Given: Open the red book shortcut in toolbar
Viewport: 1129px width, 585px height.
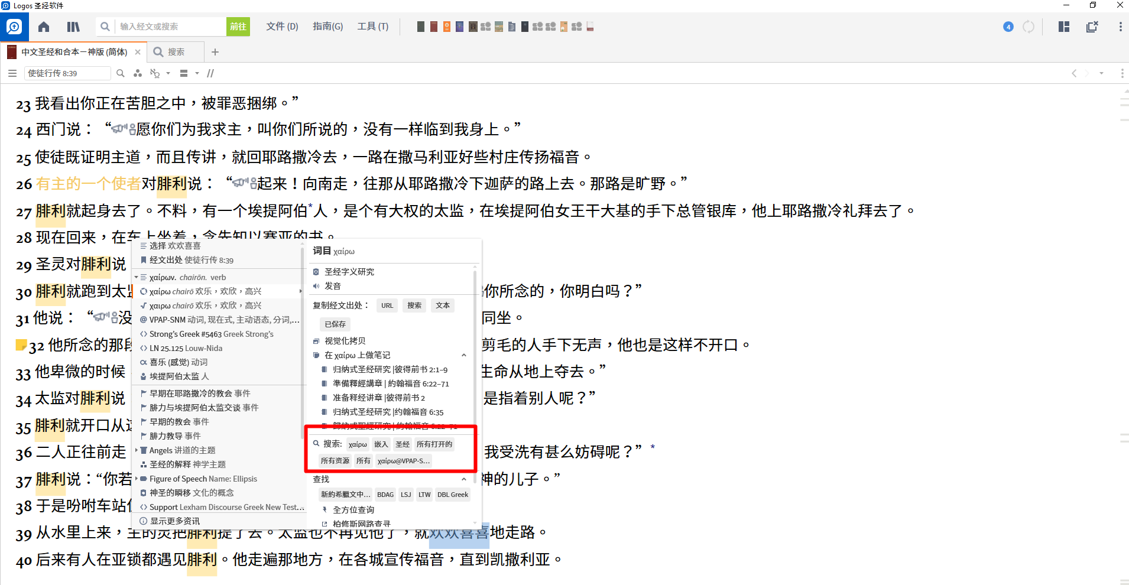Looking at the screenshot, I should coord(434,27).
